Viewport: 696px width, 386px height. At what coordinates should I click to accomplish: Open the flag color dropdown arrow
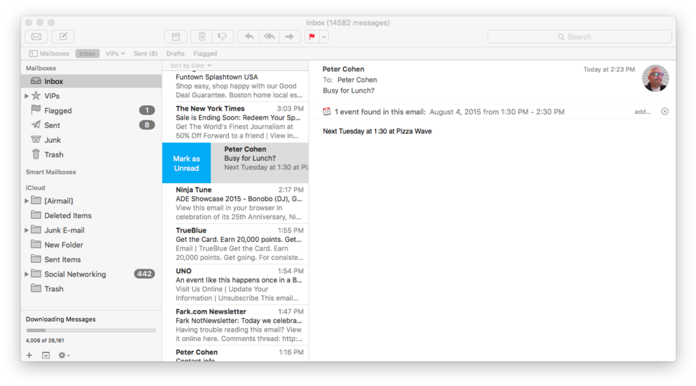pyautogui.click(x=324, y=37)
